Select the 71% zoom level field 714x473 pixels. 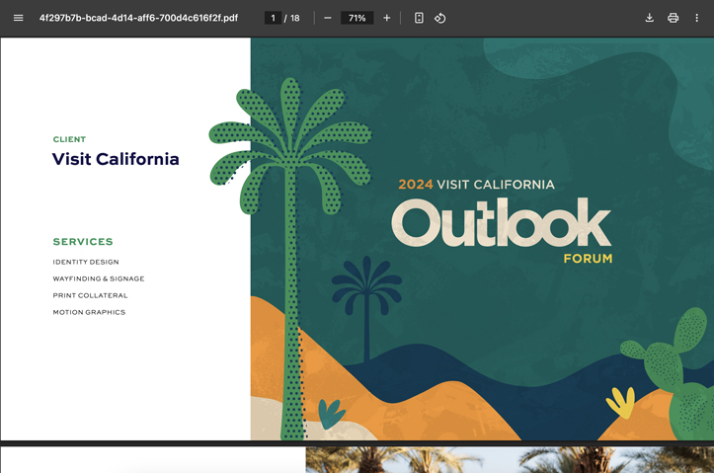tap(357, 18)
